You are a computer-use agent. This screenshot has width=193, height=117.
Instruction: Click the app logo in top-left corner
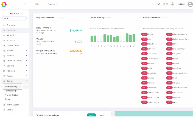[4, 4]
